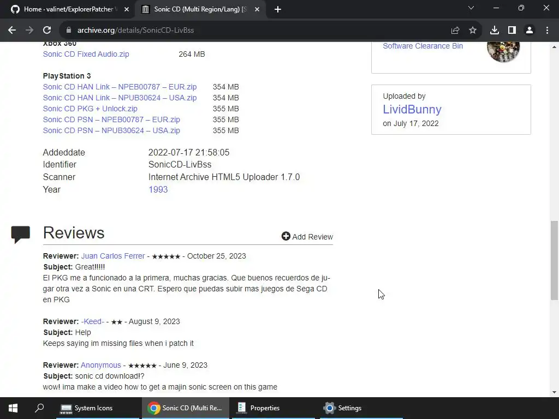Click the address bar URL
559x419 pixels.
tap(135, 31)
